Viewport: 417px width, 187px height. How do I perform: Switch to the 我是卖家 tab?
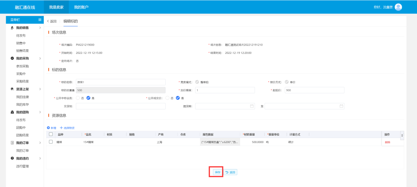[x=56, y=7]
